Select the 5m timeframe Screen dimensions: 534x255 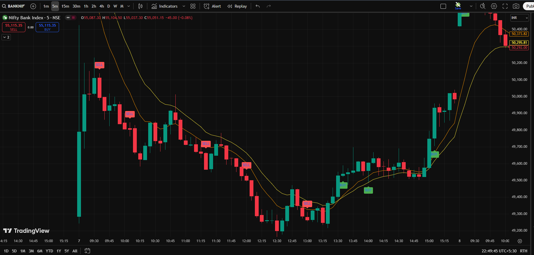click(55, 6)
